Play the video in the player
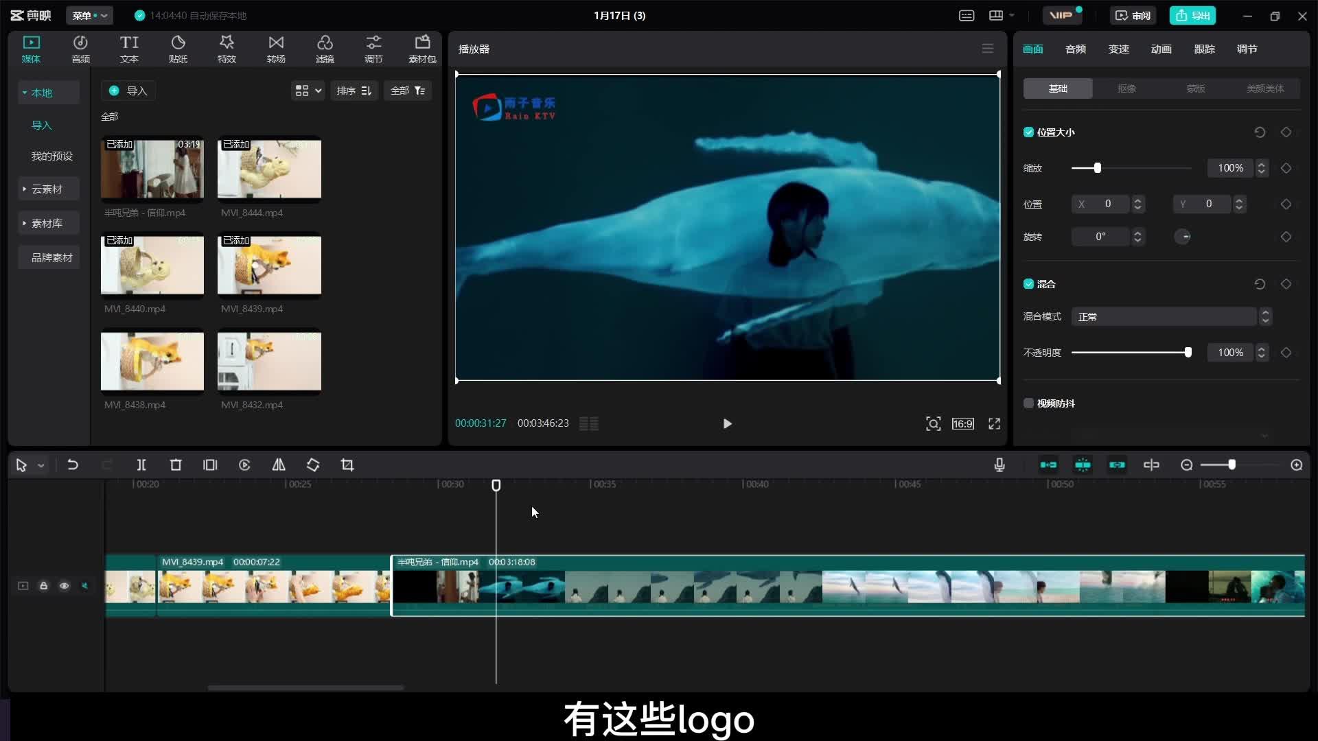Viewport: 1318px width, 741px height. (727, 424)
